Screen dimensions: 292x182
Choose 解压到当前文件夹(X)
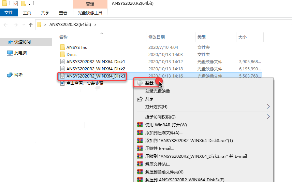pos(164,172)
